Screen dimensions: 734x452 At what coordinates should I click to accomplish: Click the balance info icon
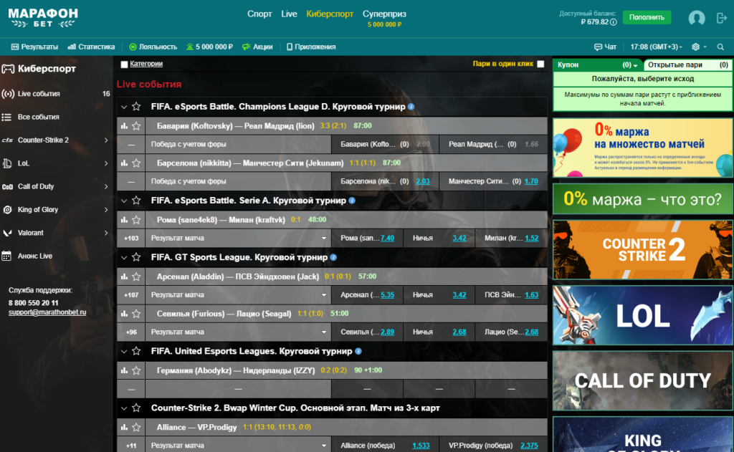614,22
